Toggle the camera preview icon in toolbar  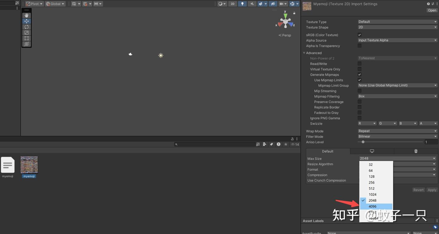coord(281,4)
